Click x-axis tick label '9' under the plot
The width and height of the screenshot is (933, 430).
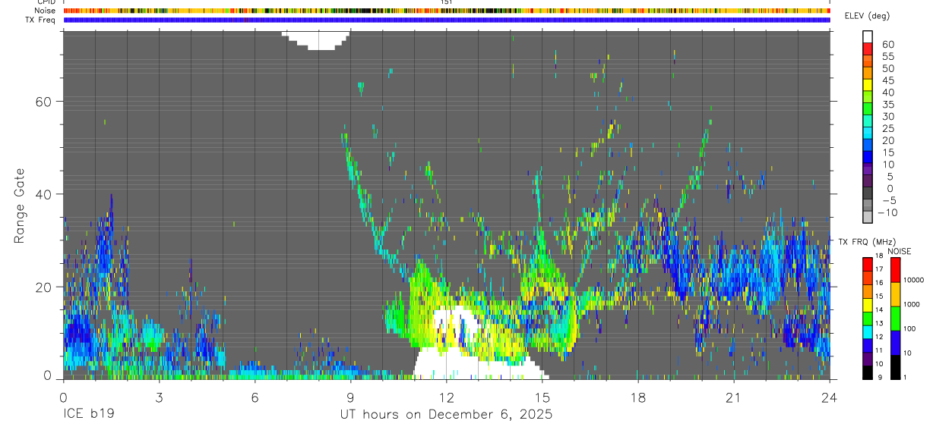[350, 398]
